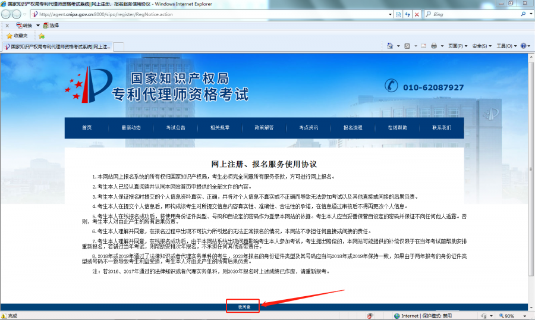
Task: Click into the Bing search box
Action: 474,14
